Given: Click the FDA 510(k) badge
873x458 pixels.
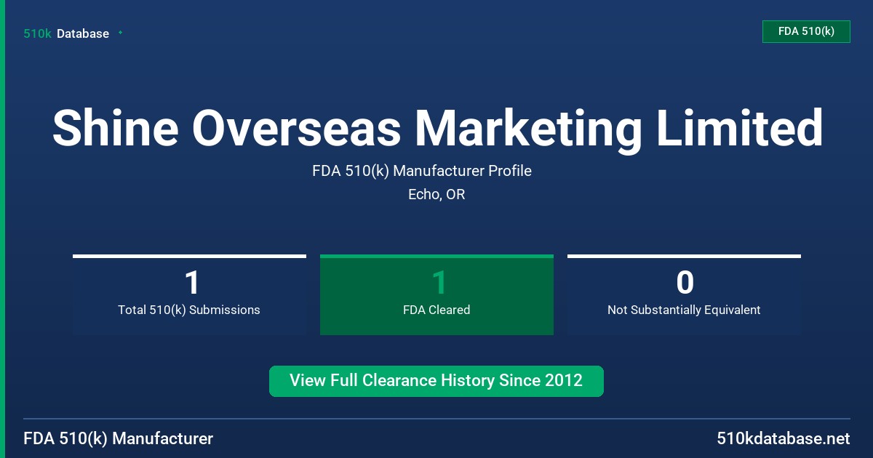Looking at the screenshot, I should [x=806, y=31].
